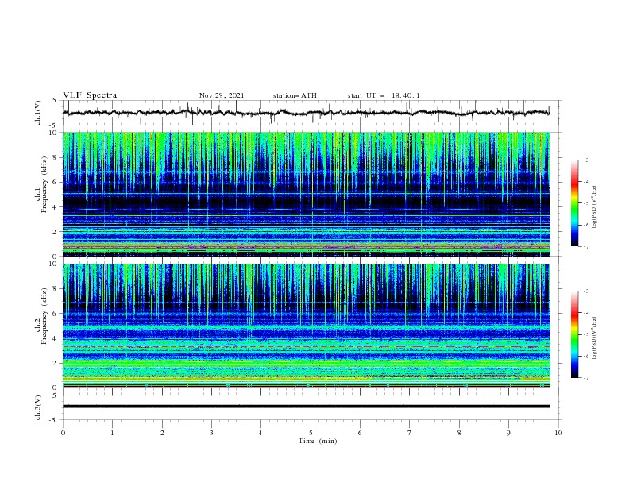Click the ch.2 spectrogram color scale bar
Image resolution: width=629 pixels, height=486 pixels.
pyautogui.click(x=574, y=334)
